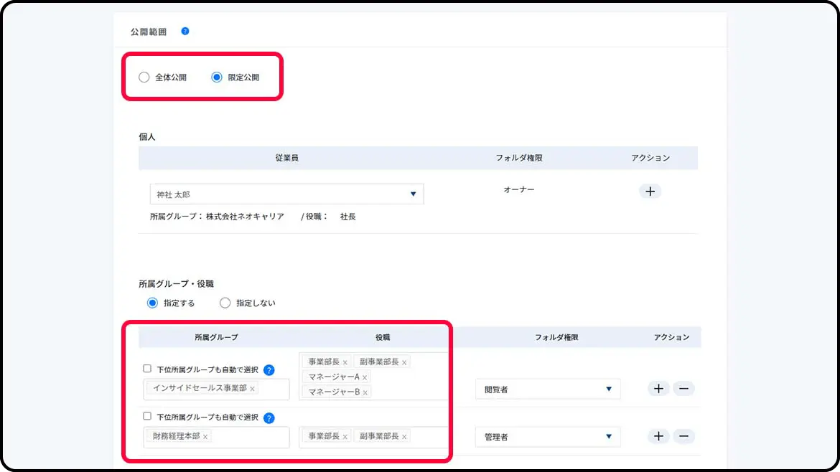Select the 限定公開 radio button

coord(217,77)
